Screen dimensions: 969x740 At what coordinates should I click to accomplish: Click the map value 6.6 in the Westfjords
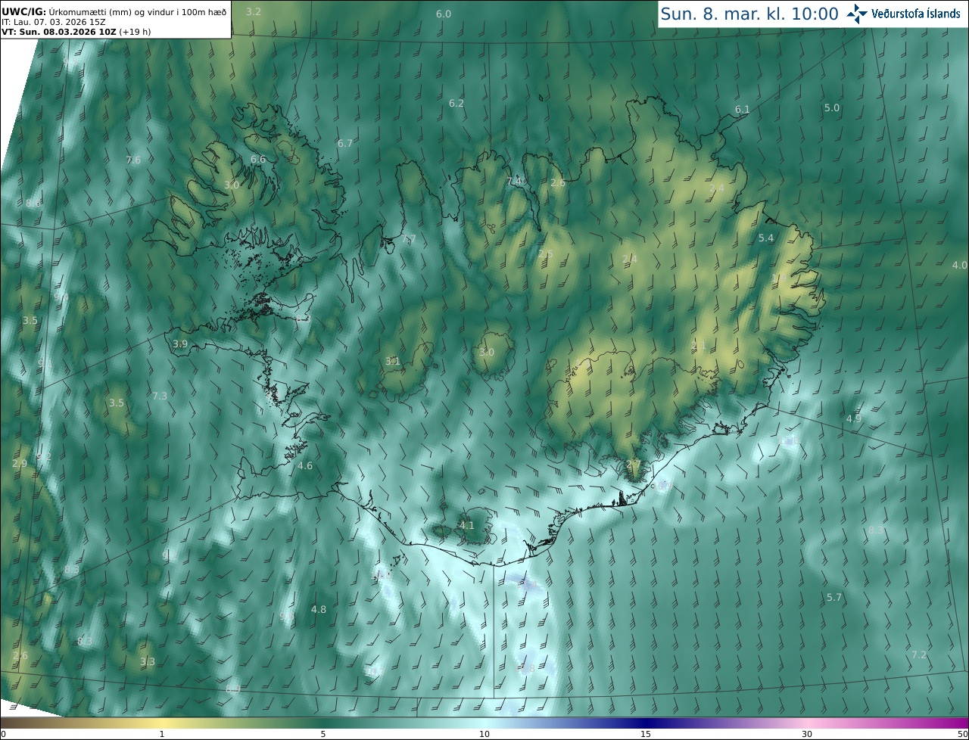pyautogui.click(x=258, y=159)
